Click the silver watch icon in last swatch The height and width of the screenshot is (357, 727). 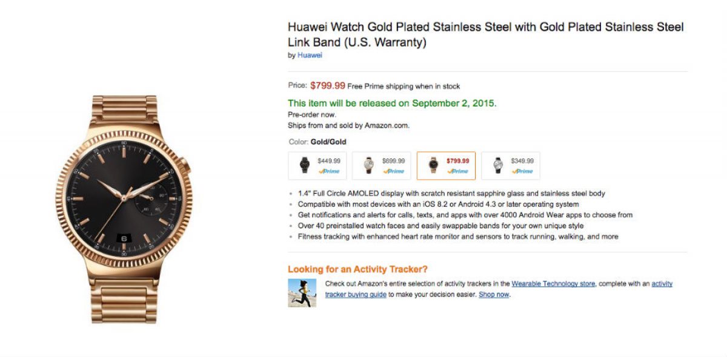pos(498,165)
